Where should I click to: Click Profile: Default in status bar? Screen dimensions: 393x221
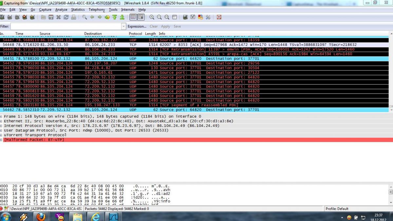tap(337, 209)
